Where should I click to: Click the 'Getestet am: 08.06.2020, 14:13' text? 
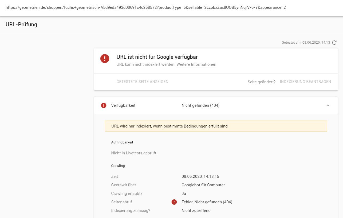306,43
